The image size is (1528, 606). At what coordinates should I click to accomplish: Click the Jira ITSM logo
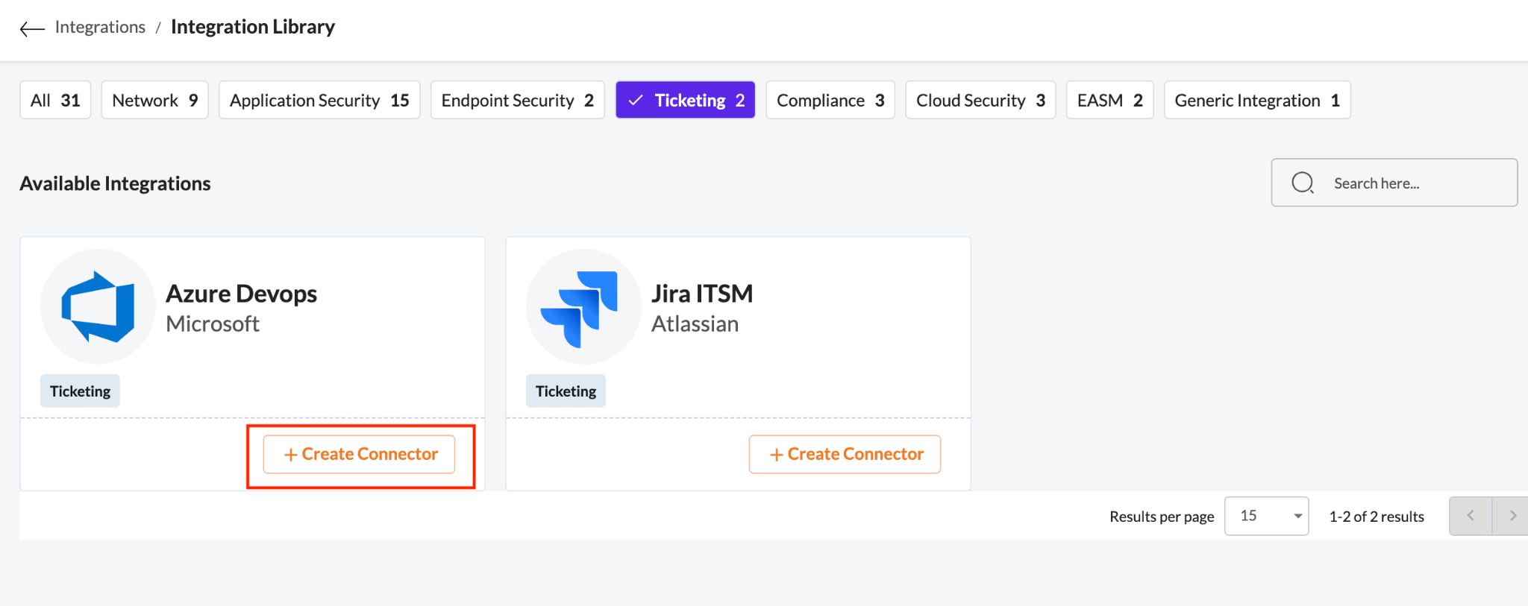point(583,306)
